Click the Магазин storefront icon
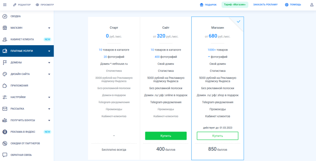The width and height of the screenshot is (316, 161). [5, 28]
